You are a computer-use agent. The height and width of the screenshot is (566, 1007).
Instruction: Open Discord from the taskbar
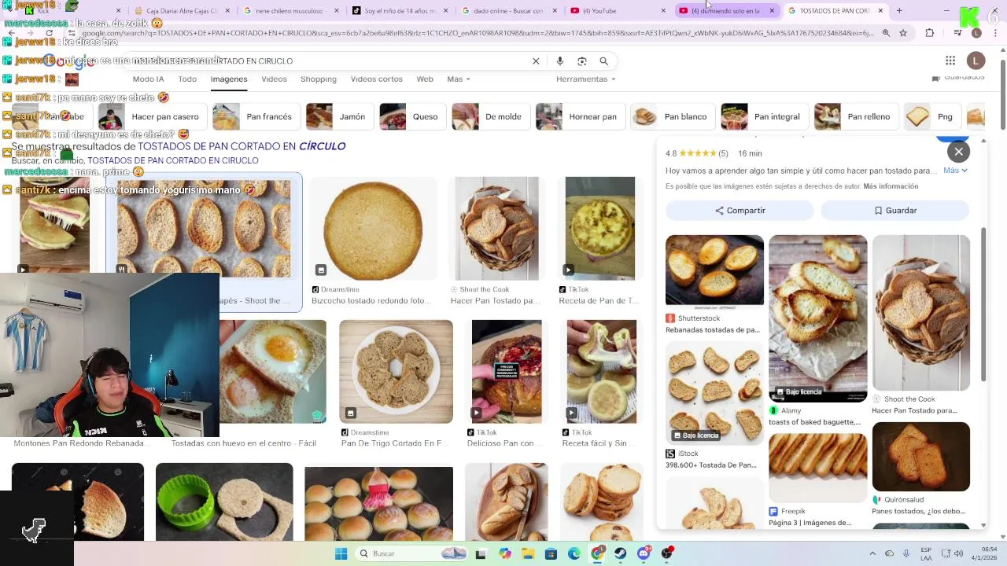pos(644,553)
